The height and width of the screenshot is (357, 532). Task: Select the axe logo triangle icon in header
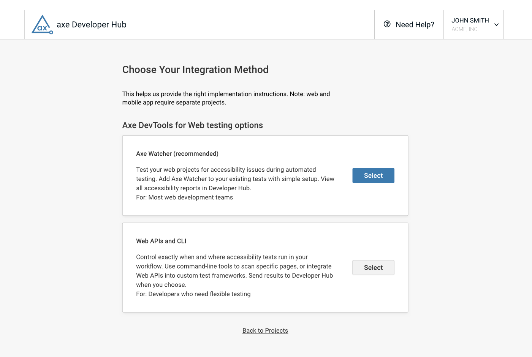[x=42, y=24]
